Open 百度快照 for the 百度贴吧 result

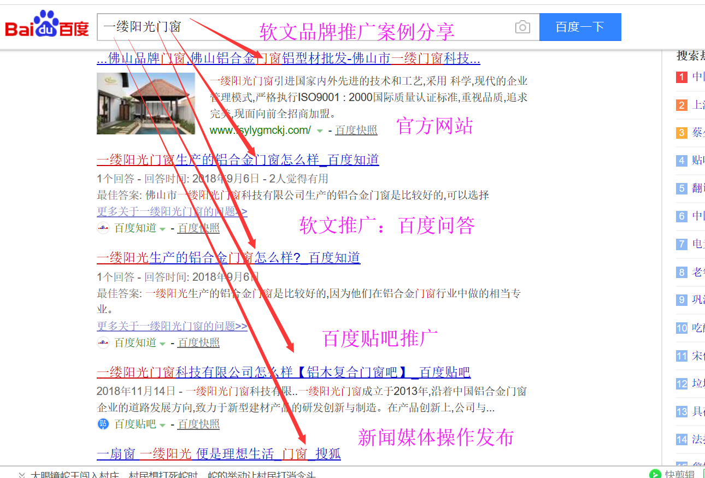pos(198,424)
